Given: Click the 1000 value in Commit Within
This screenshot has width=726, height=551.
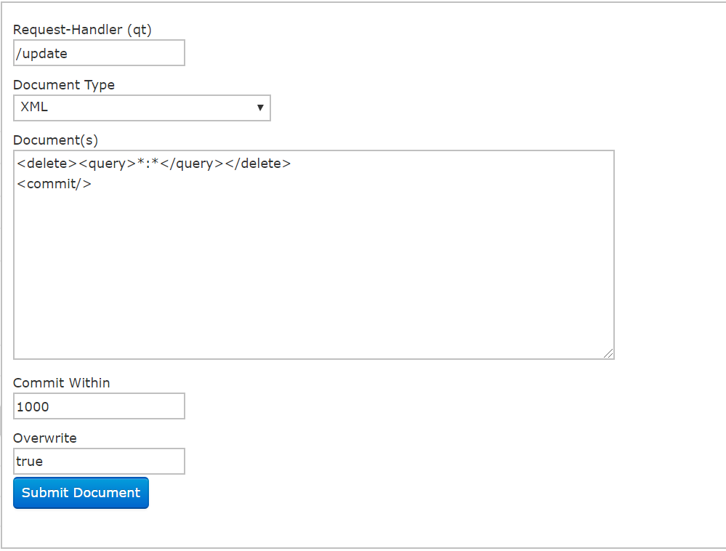Looking at the screenshot, I should [x=33, y=406].
